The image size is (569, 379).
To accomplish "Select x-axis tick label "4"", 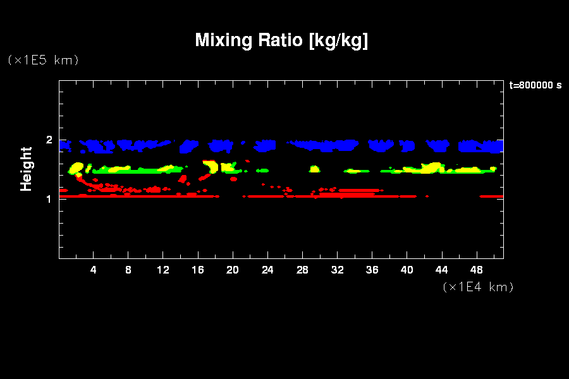I will (x=94, y=270).
